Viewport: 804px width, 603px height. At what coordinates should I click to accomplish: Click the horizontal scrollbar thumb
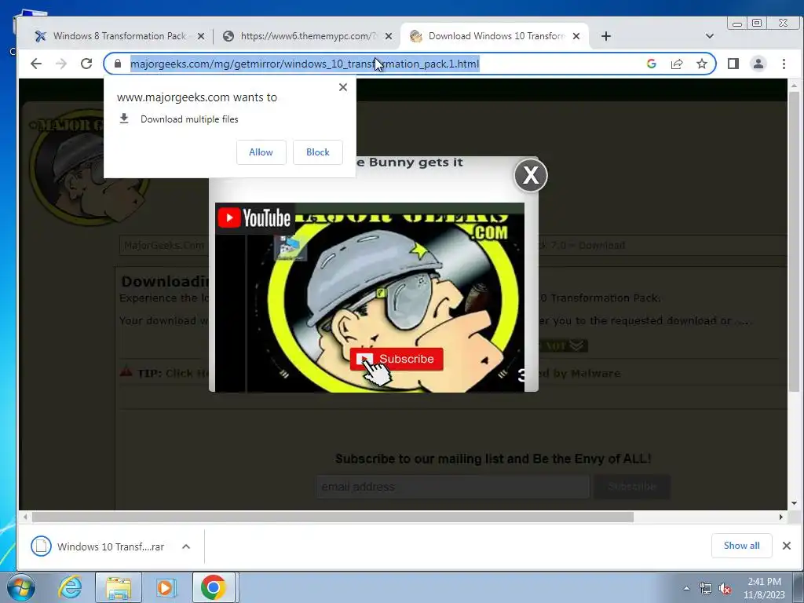333,517
